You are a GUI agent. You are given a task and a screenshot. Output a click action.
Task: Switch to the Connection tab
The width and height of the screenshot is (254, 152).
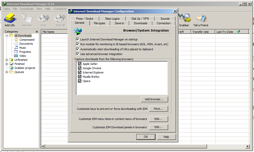pos(164,23)
